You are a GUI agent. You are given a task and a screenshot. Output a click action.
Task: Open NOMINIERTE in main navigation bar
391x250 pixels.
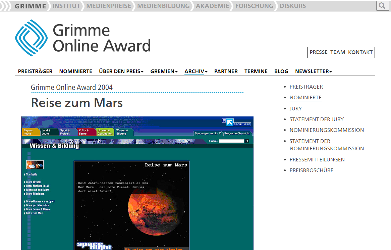coord(75,71)
